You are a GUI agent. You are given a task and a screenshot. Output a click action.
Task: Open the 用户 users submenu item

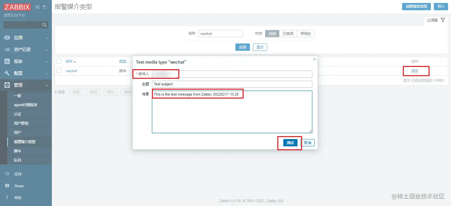click(x=29, y=132)
